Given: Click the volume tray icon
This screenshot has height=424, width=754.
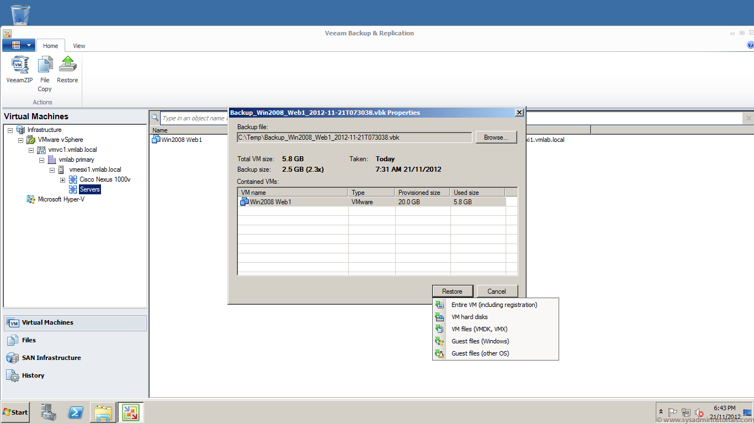Looking at the screenshot, I should (699, 412).
